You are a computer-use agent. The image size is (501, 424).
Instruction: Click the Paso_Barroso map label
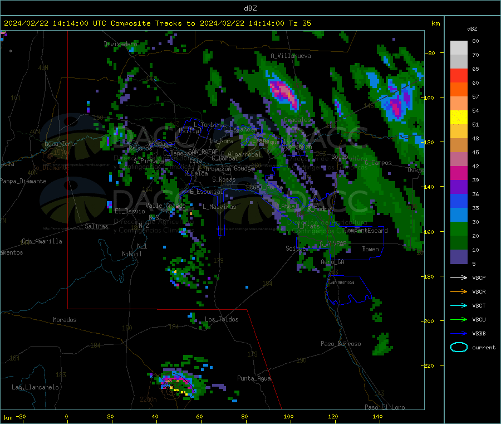coord(341,344)
